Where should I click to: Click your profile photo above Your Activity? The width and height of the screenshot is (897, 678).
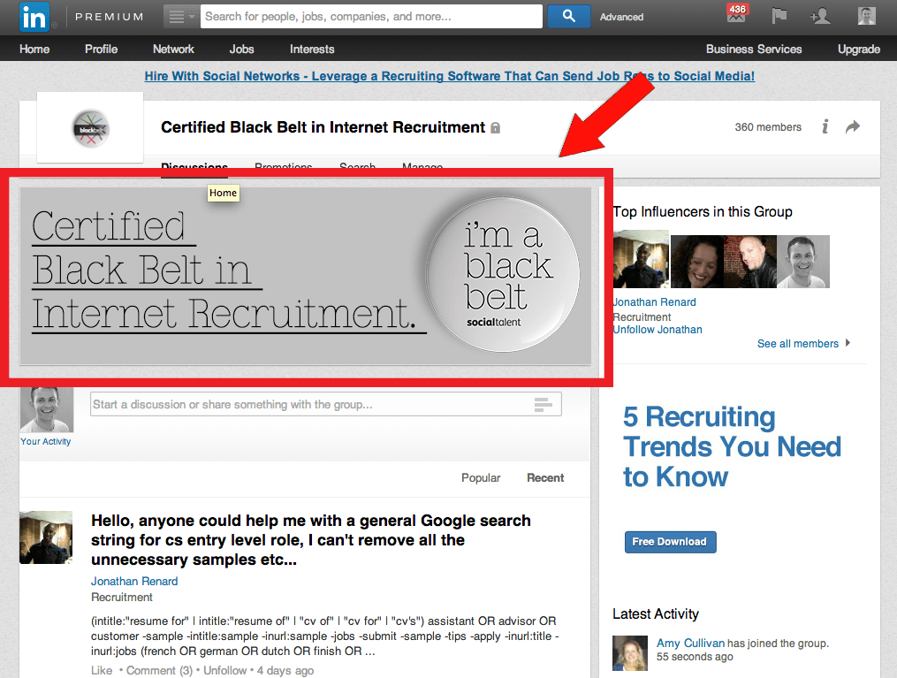[x=47, y=409]
